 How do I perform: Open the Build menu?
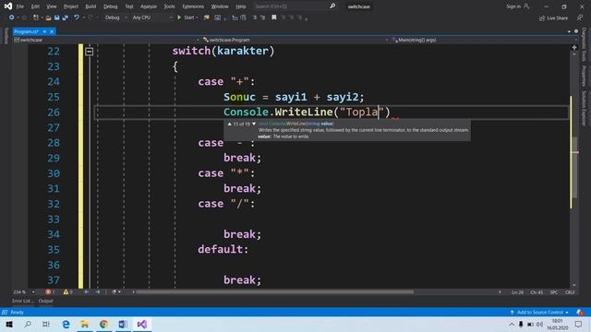[x=90, y=6]
